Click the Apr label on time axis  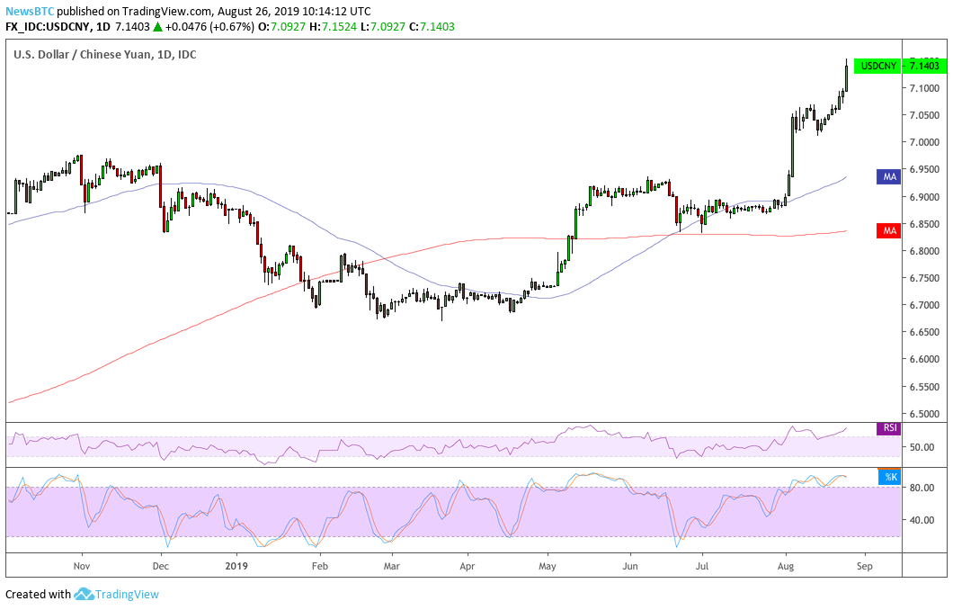(468, 566)
